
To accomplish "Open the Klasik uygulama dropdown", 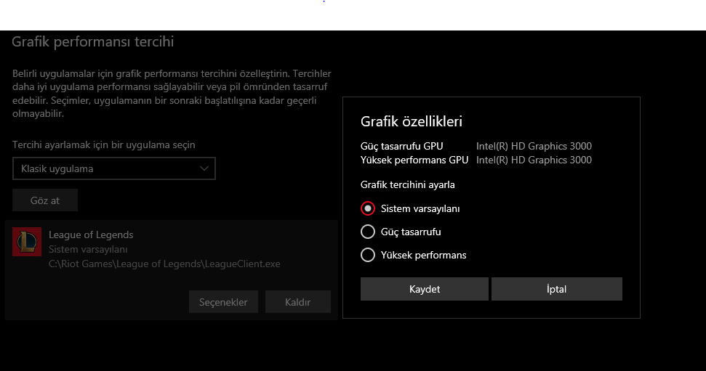I will 114,168.
